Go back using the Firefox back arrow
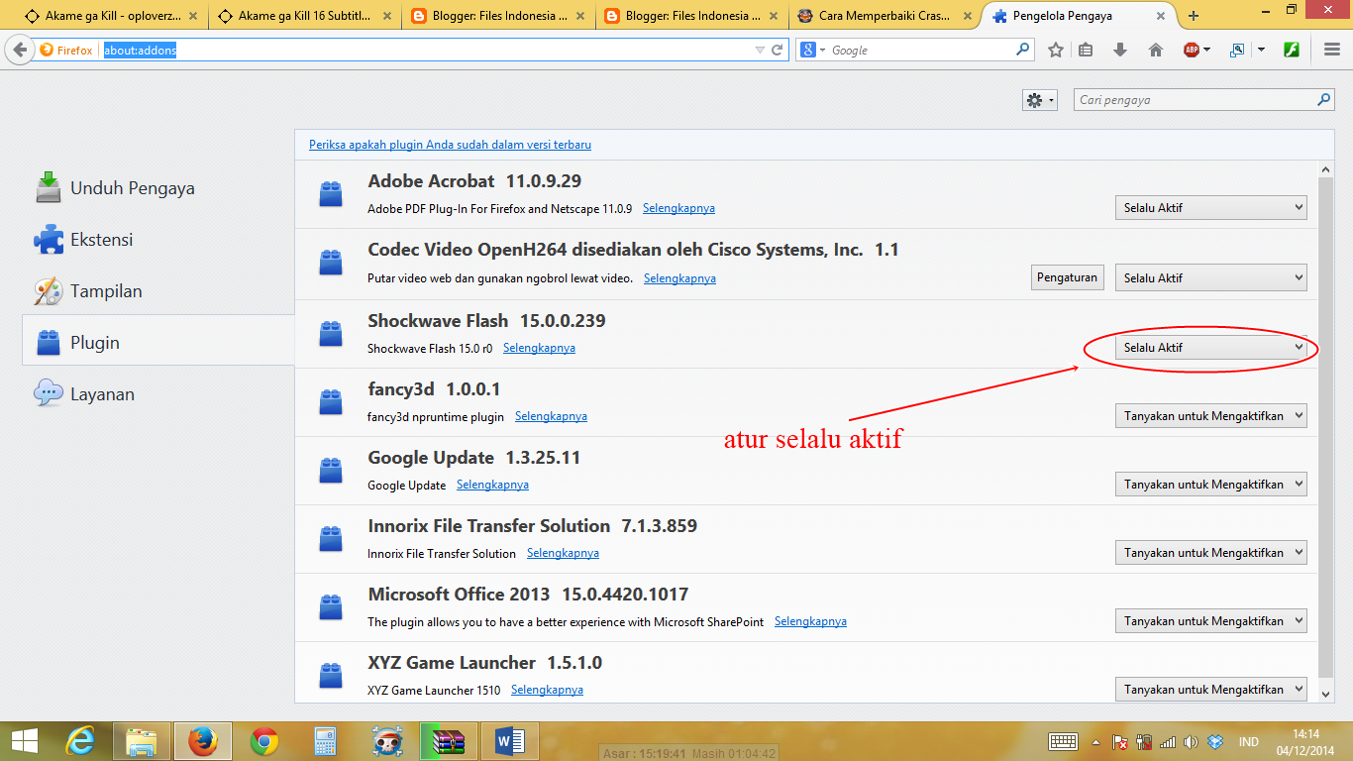 pos(20,50)
